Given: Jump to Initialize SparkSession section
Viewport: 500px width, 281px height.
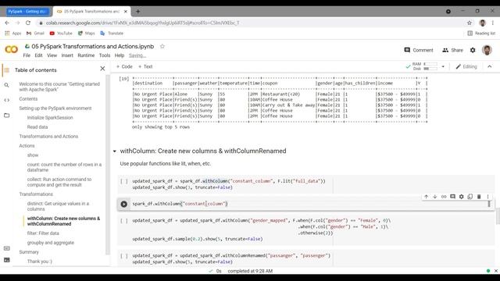Looking at the screenshot, I should [50, 118].
